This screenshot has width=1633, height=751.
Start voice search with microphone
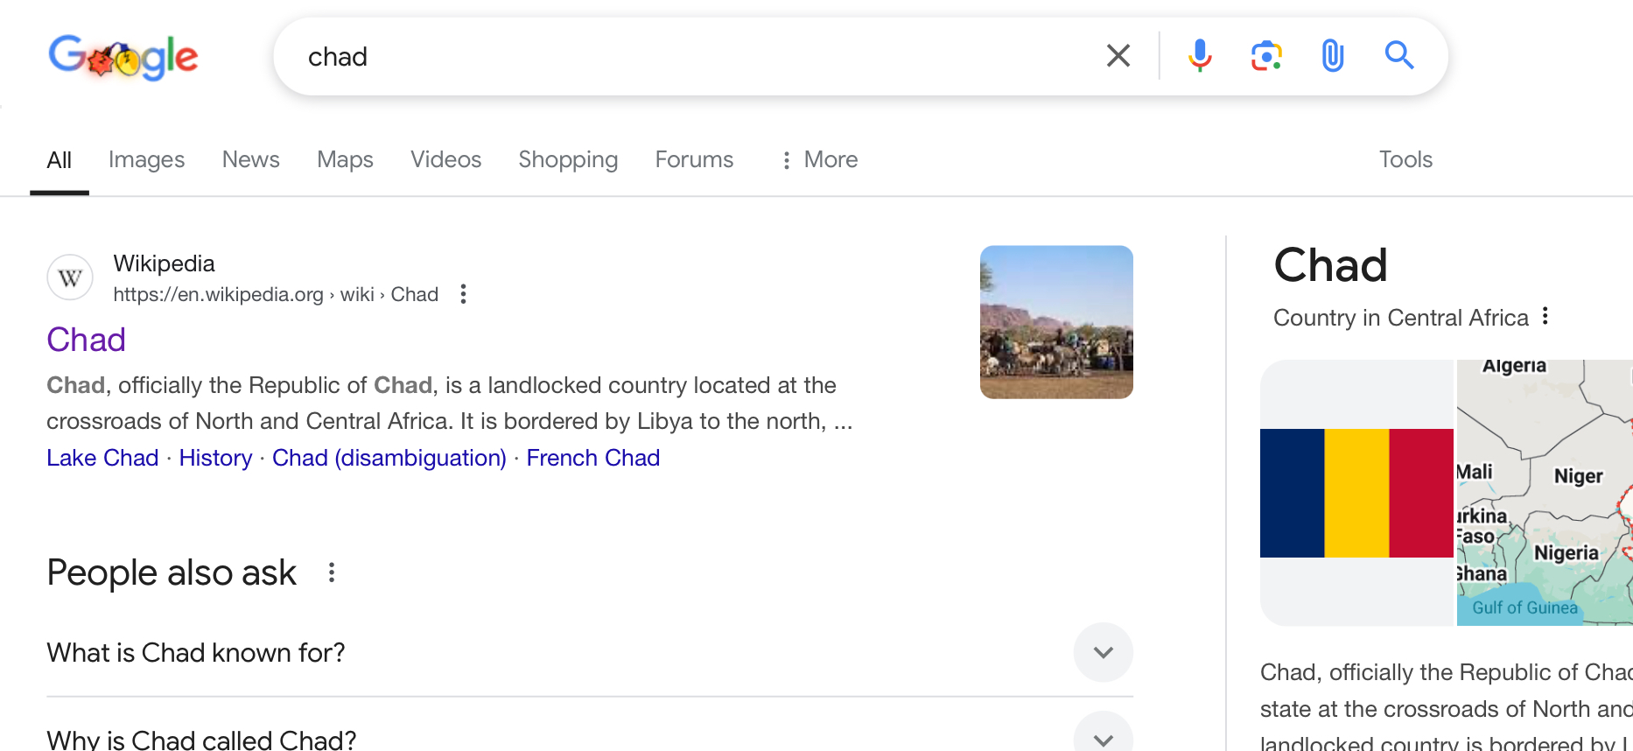pos(1200,56)
